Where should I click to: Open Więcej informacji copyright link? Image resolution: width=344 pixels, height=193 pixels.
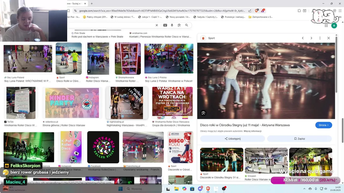(252, 131)
